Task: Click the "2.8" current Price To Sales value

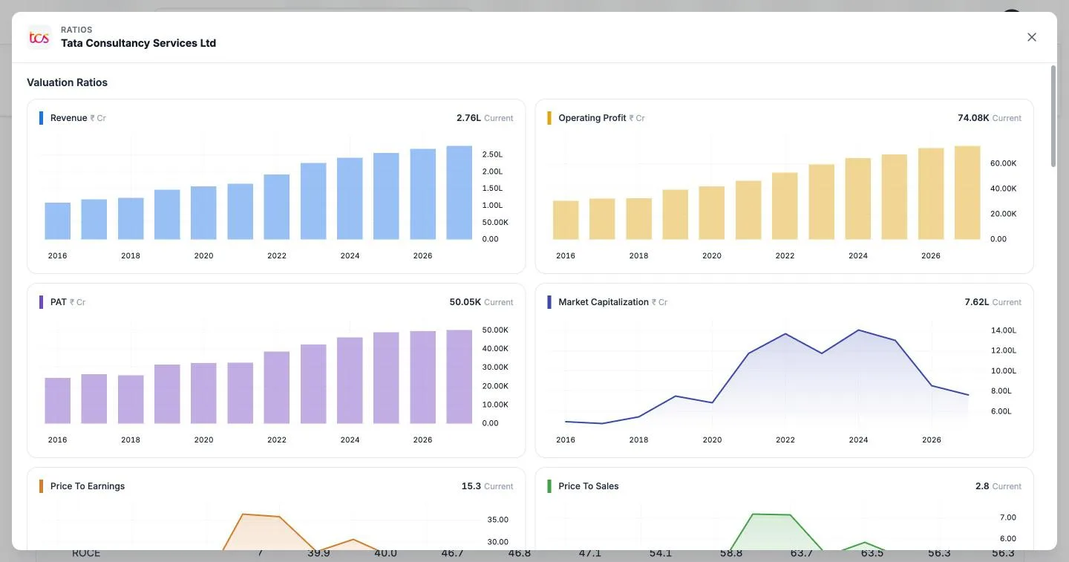Action: pos(982,486)
